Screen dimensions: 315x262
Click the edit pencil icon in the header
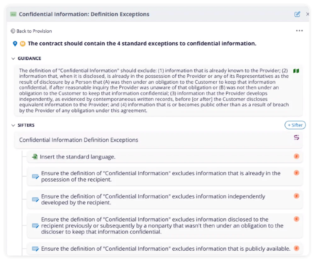click(297, 14)
